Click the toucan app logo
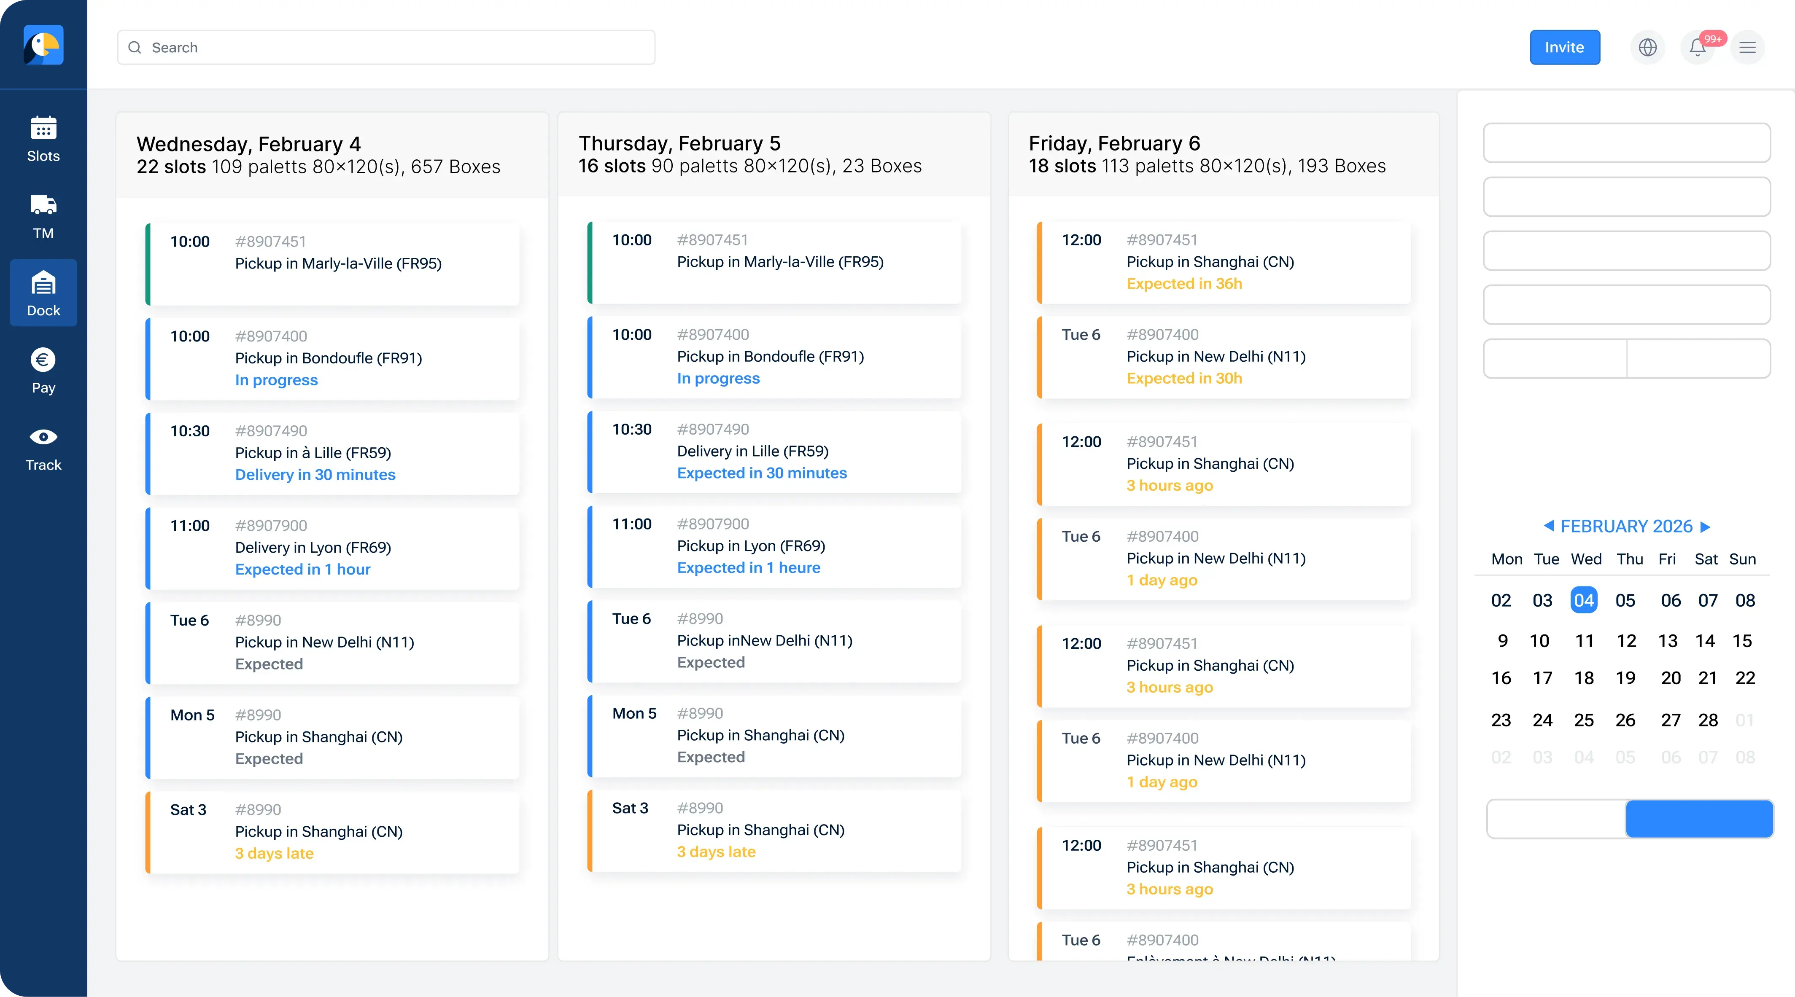The width and height of the screenshot is (1795, 997). coord(43,45)
